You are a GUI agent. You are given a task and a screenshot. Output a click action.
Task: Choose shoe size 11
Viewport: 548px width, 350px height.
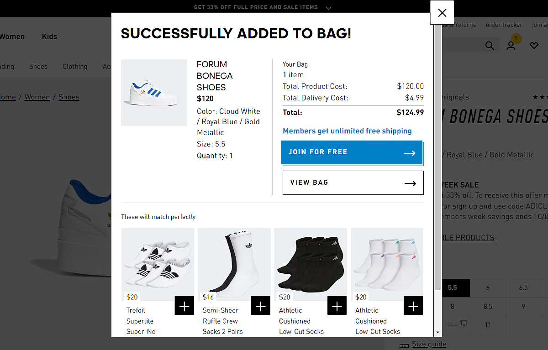tap(488, 325)
